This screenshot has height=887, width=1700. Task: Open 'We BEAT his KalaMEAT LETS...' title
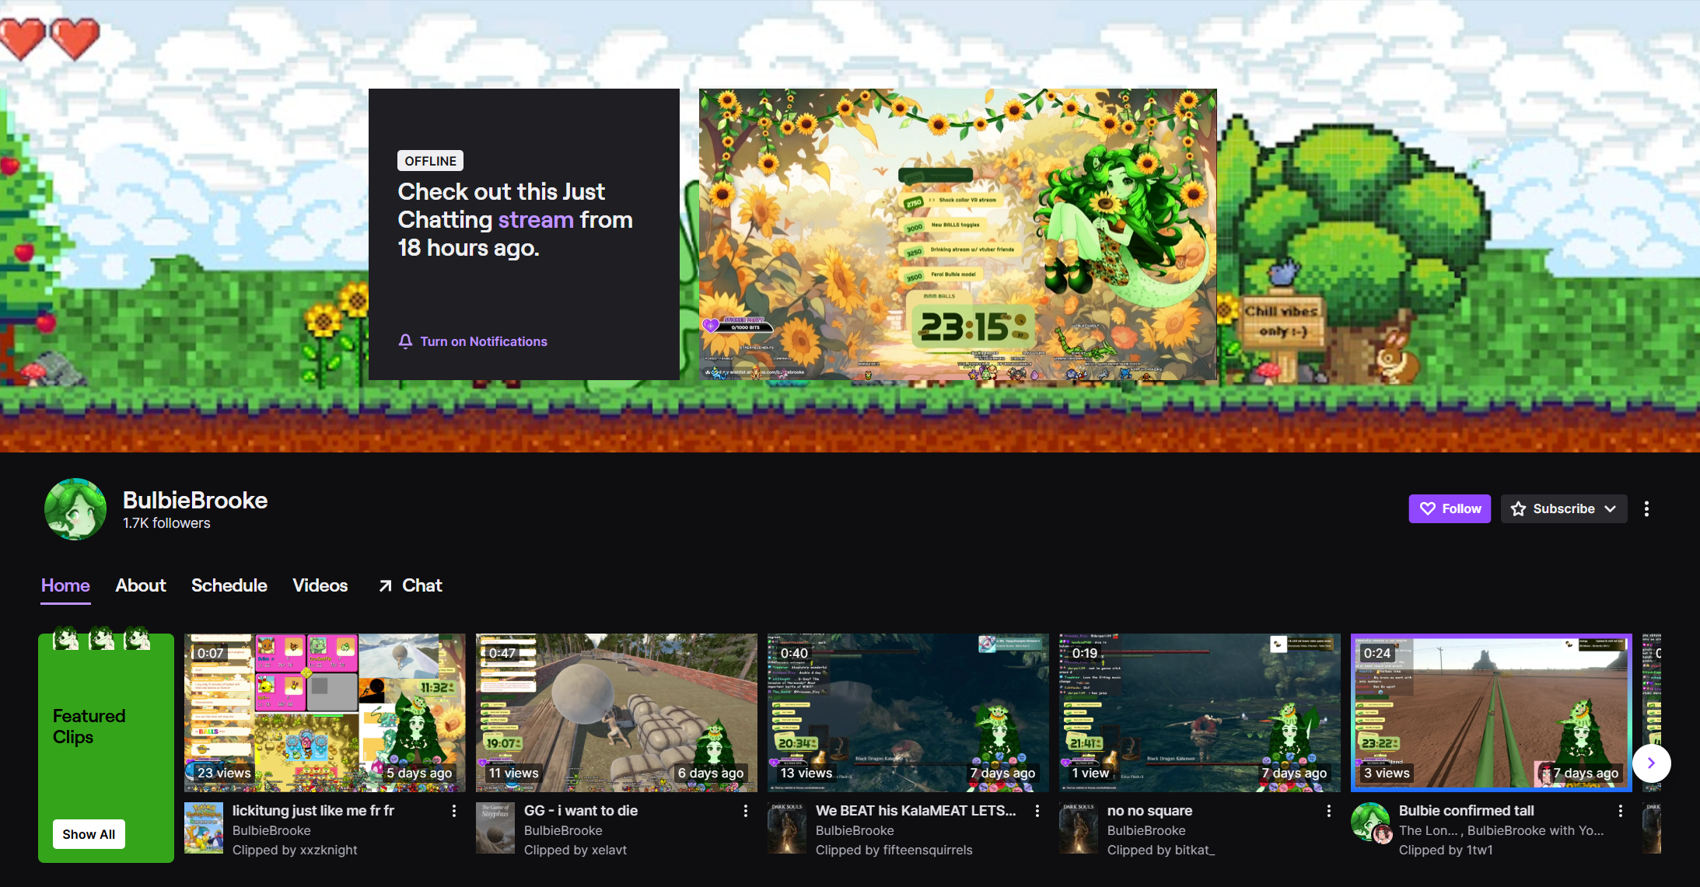click(916, 810)
